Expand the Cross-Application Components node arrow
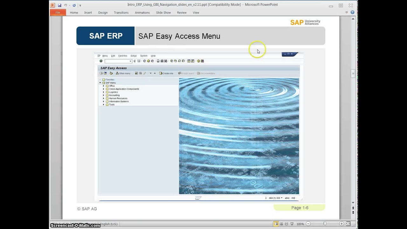Viewport: 407px width, 229px height. [x=103, y=89]
